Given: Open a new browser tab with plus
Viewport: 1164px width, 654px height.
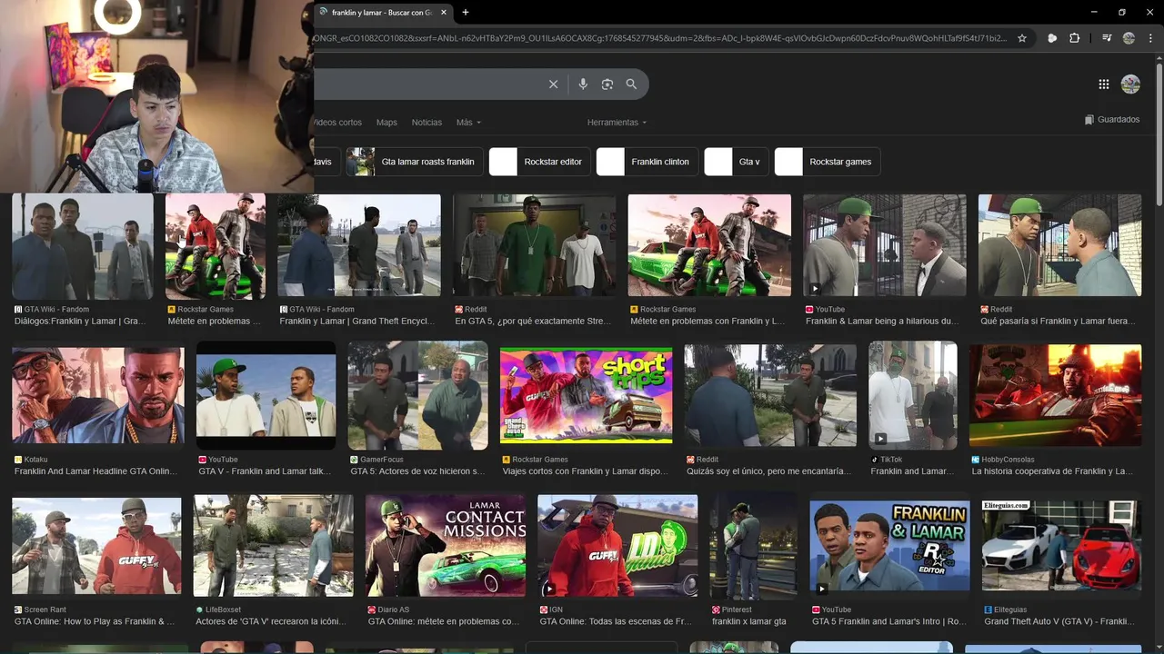Looking at the screenshot, I should click(x=466, y=12).
